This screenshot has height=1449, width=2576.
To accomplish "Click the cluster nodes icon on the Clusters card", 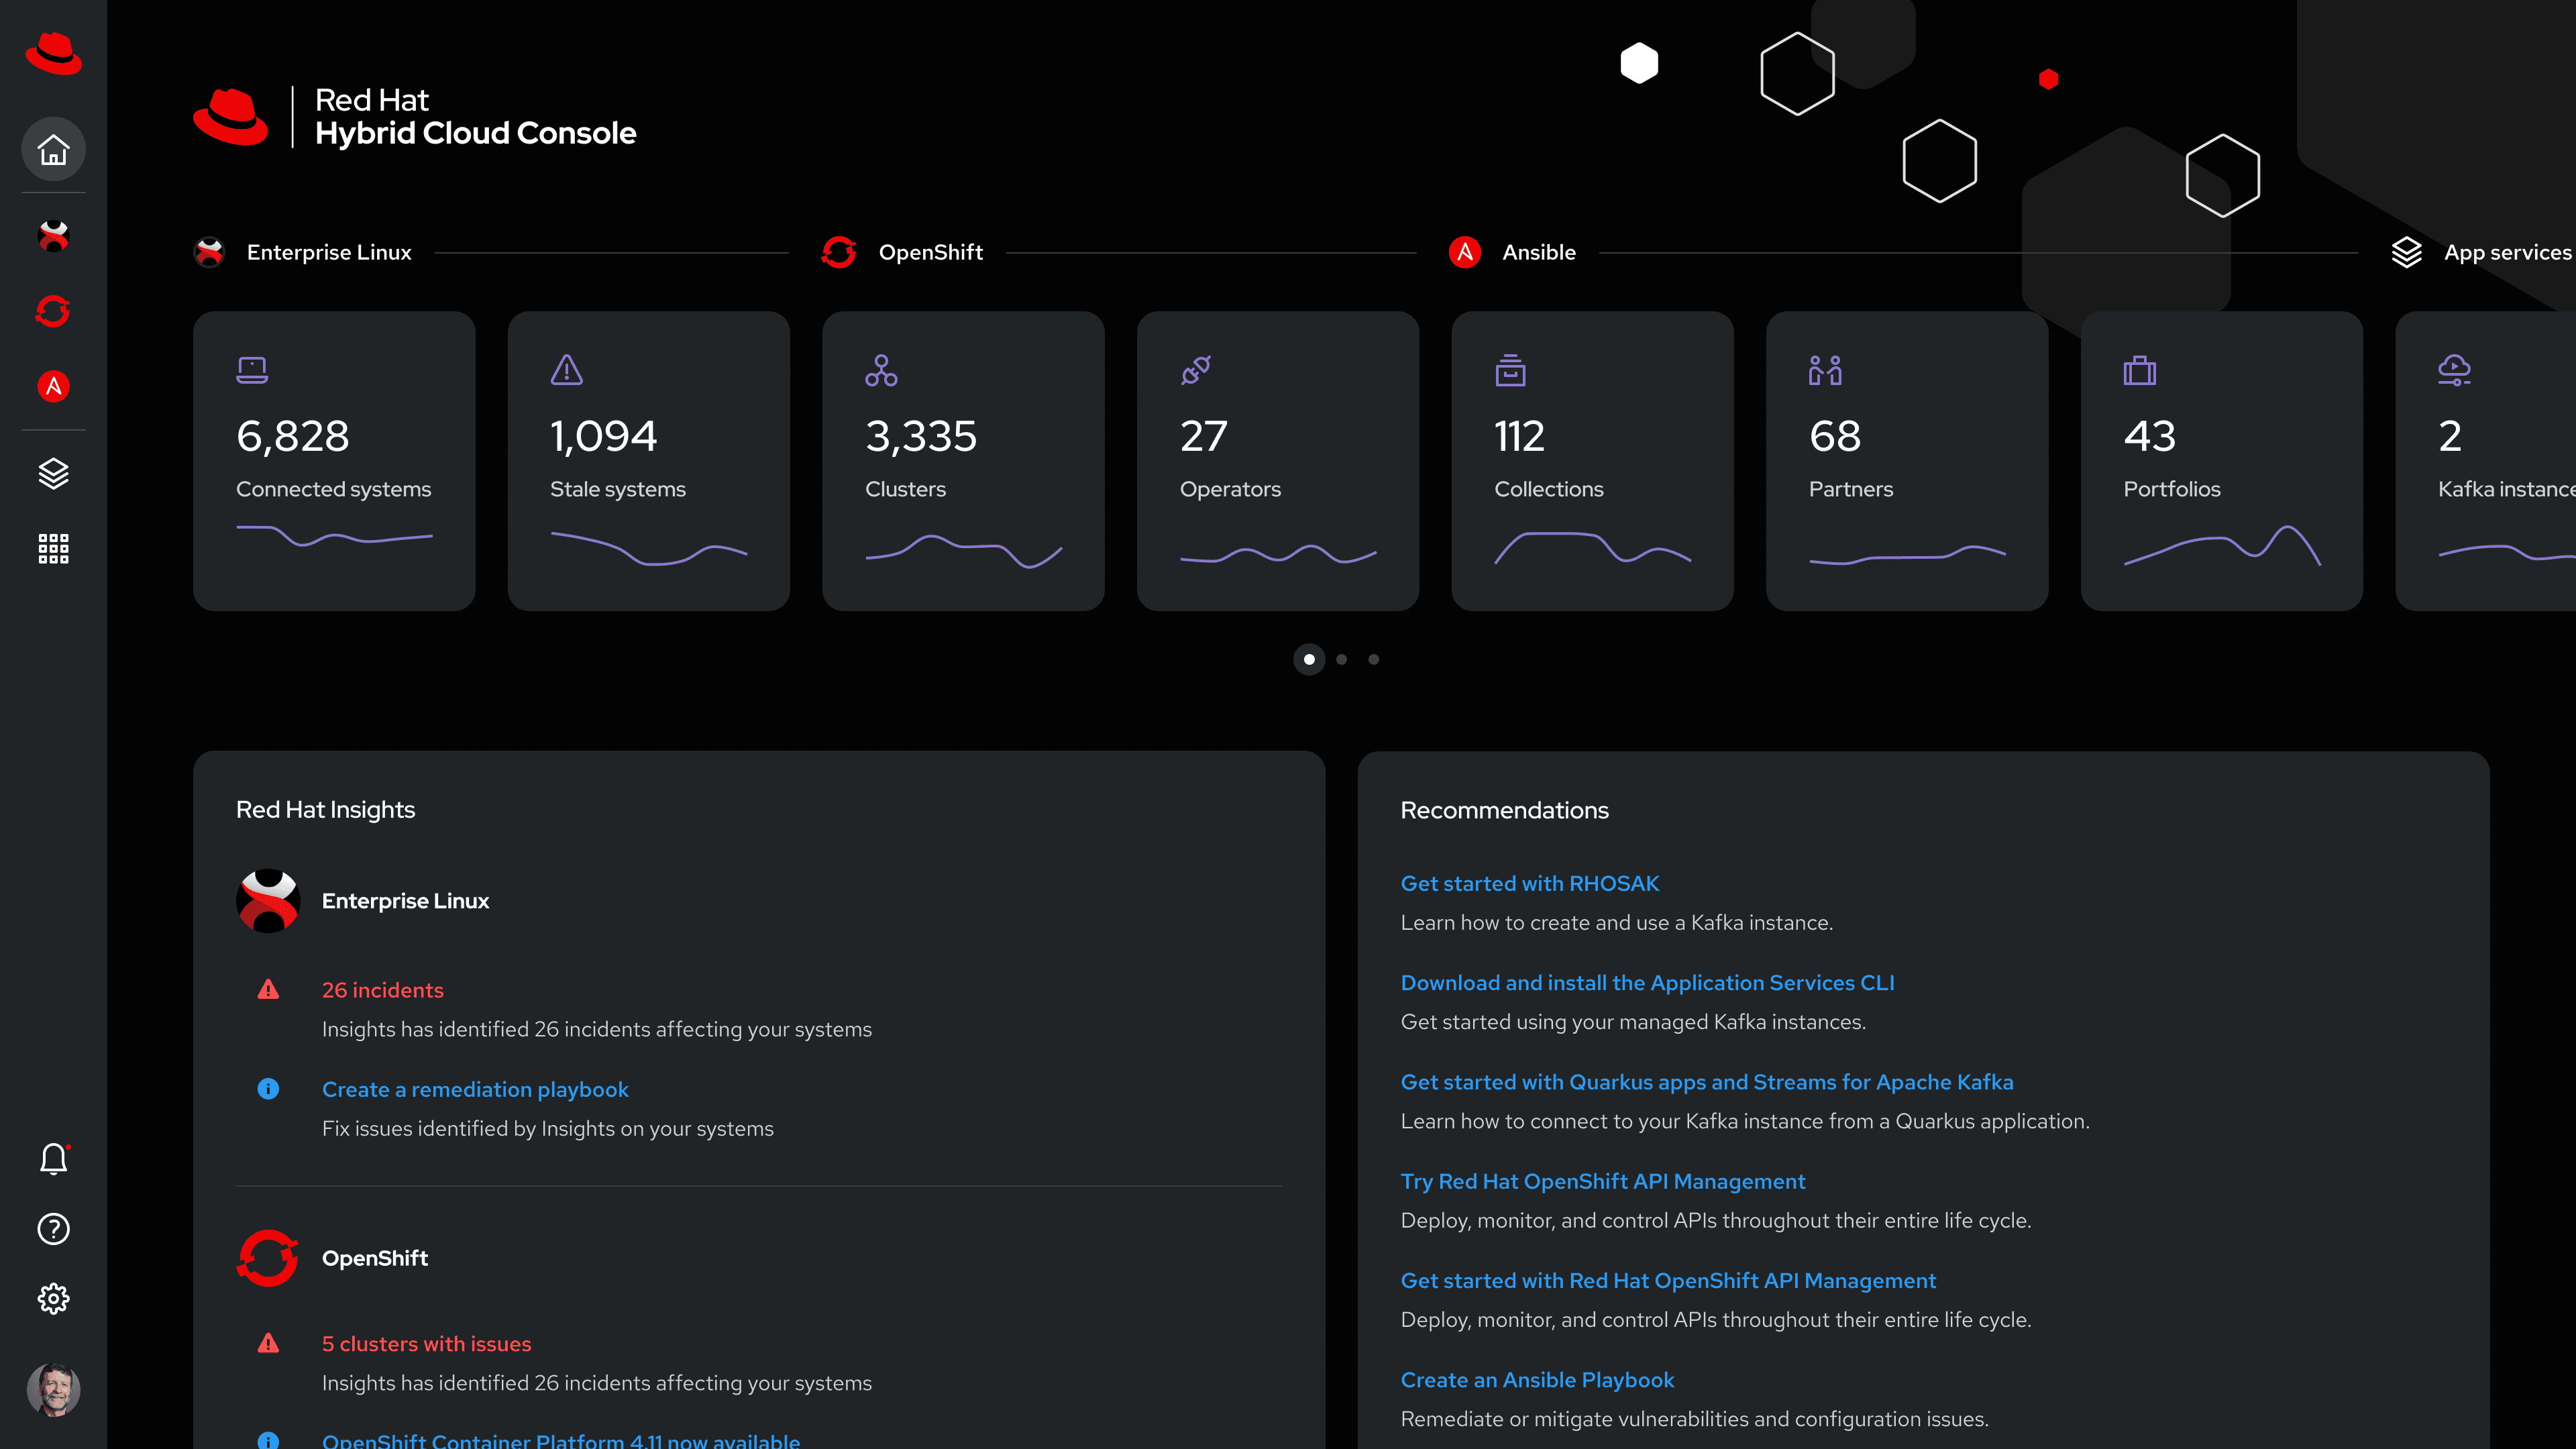I will click(x=881, y=370).
